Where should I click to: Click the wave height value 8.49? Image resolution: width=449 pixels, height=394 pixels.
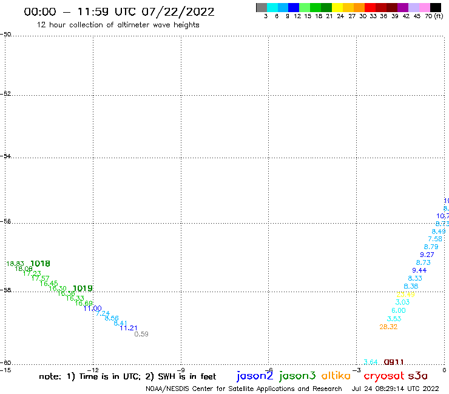[x=439, y=232]
